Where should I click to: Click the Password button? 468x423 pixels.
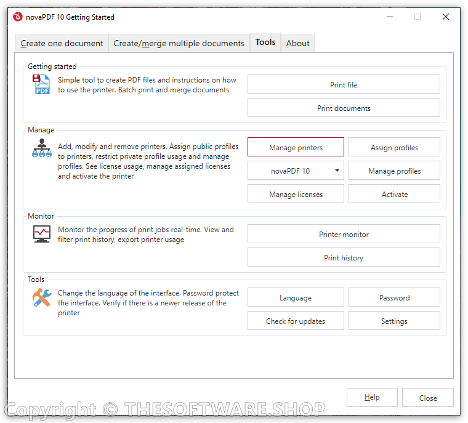click(x=394, y=297)
